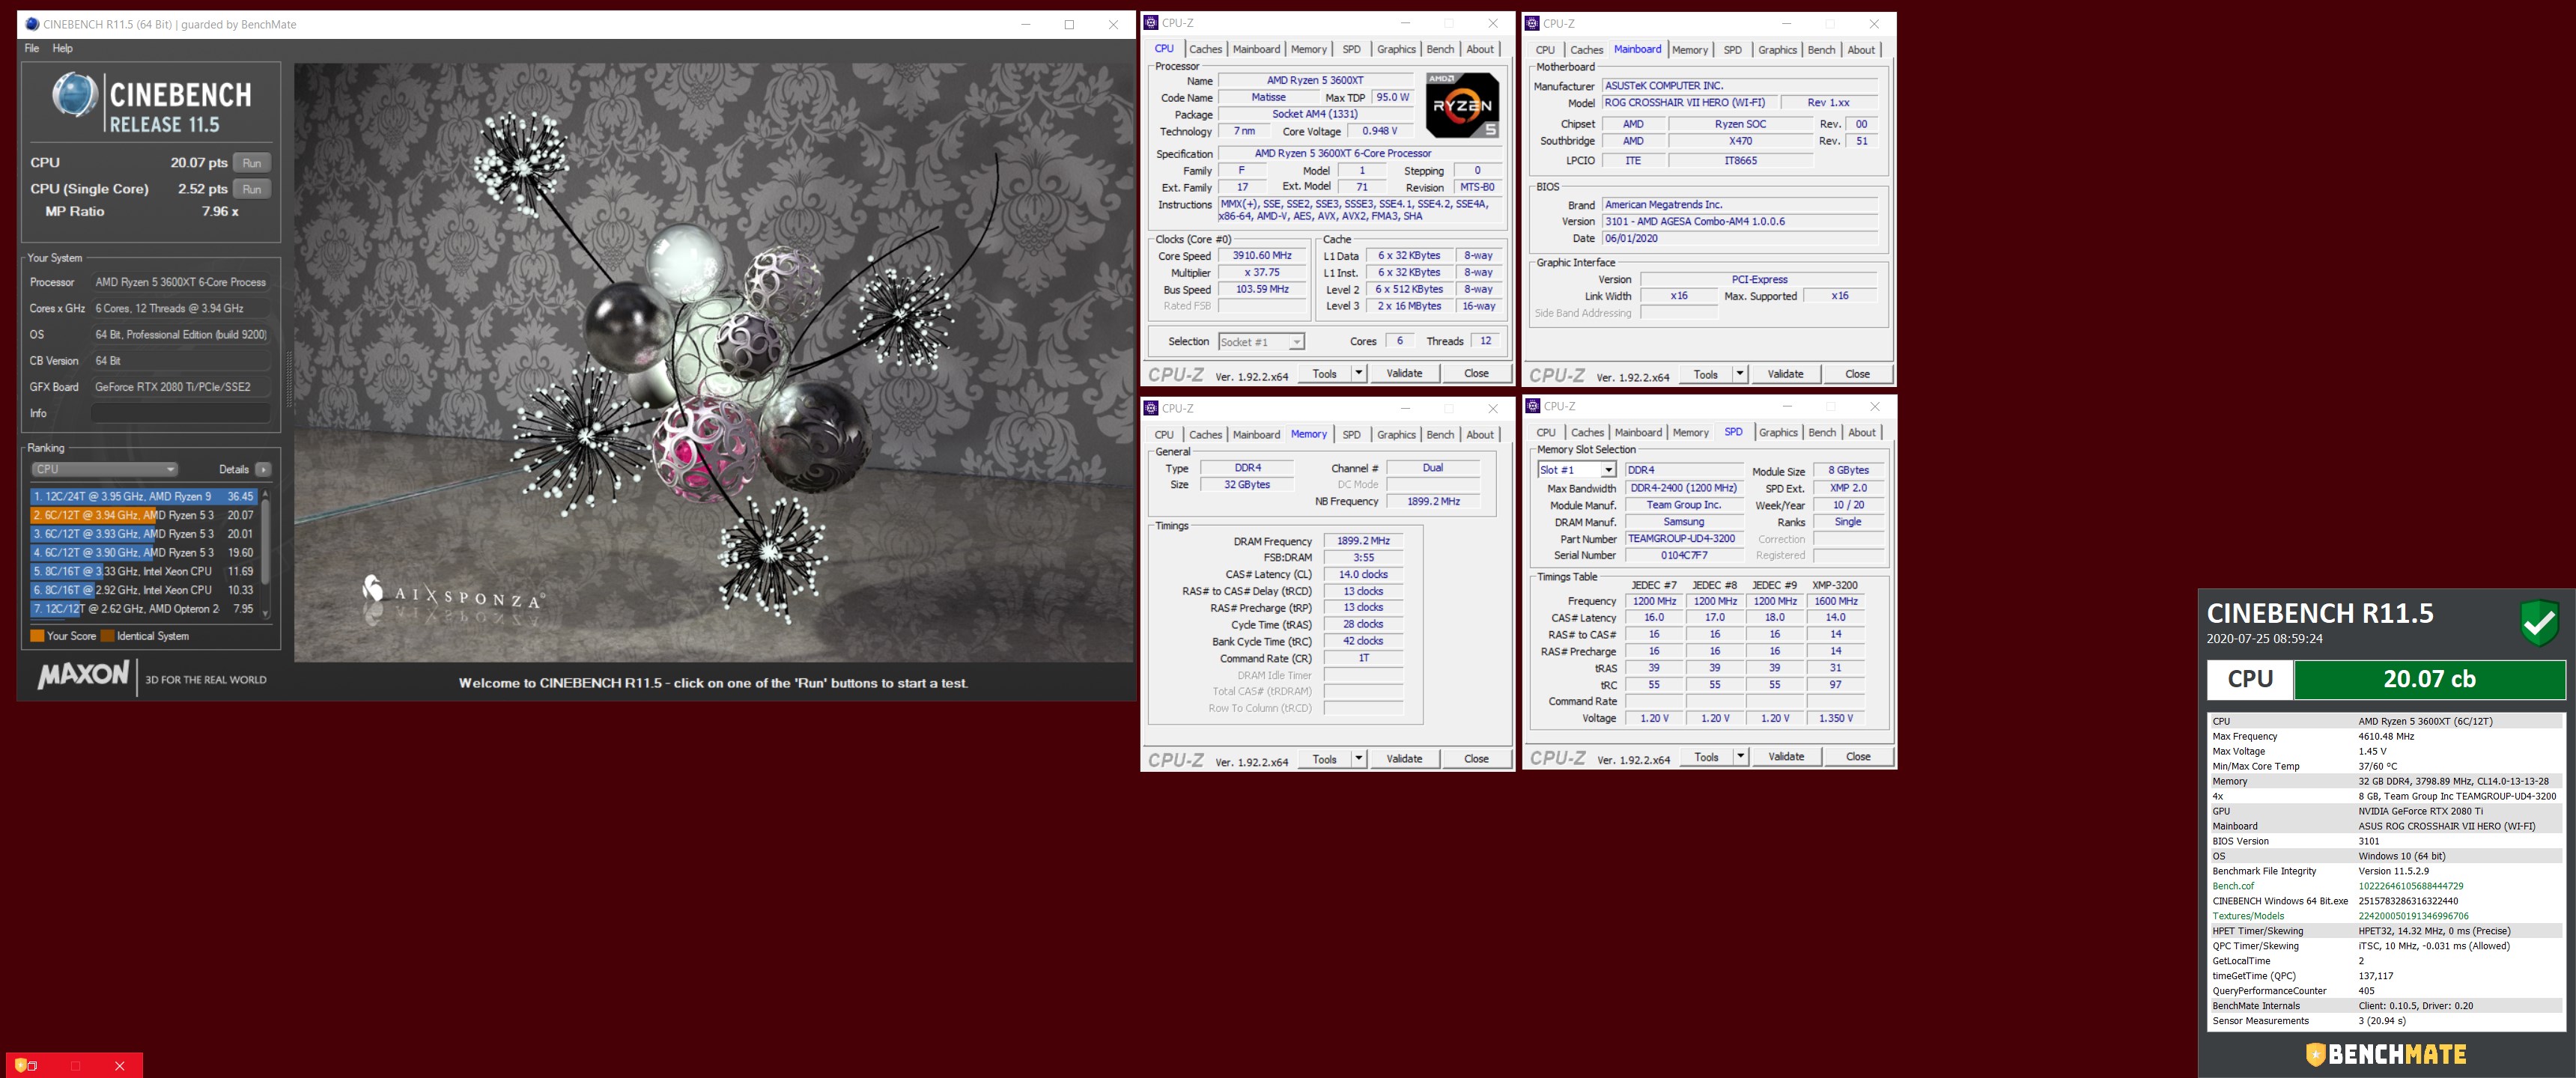Click the XMP-3200 timings column header

(1835, 585)
